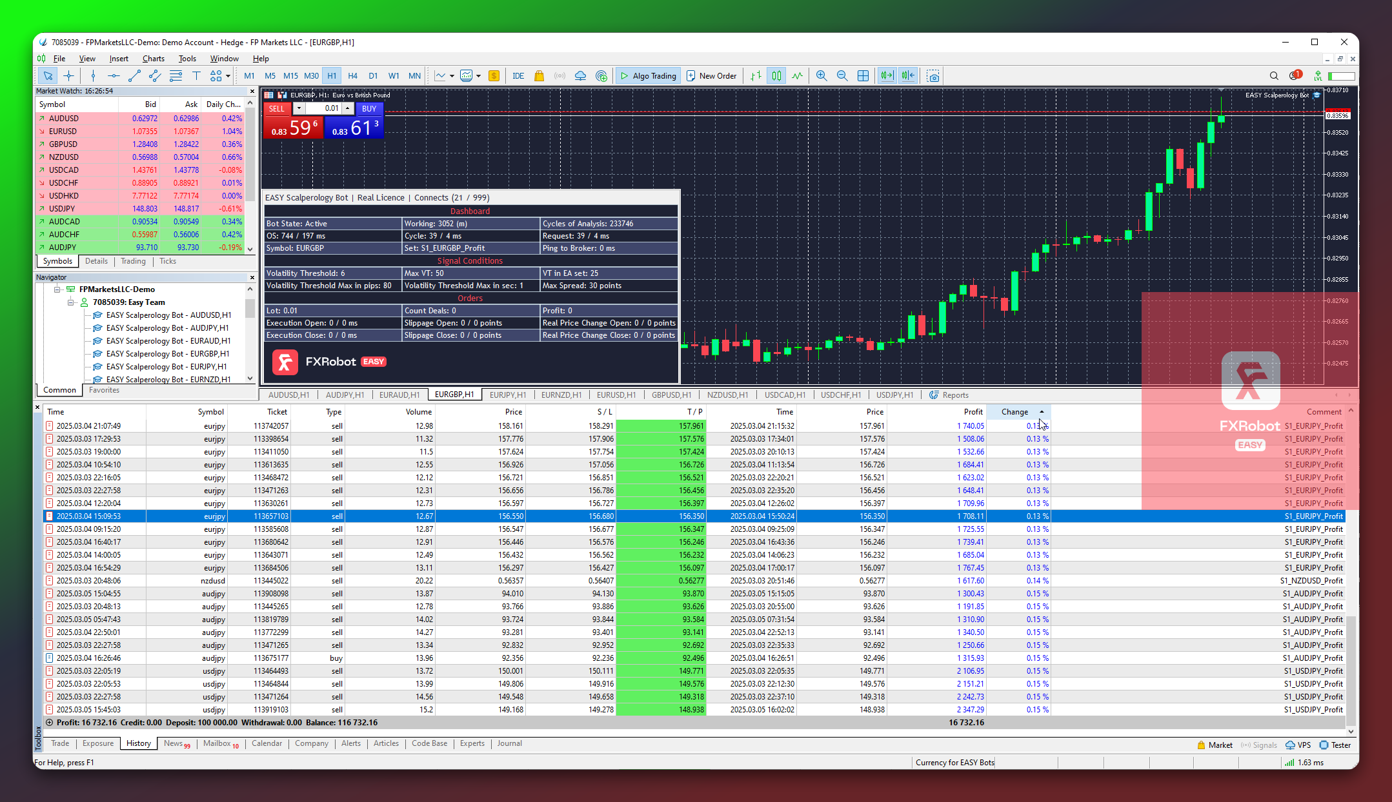Select the trendline drawing tool
The width and height of the screenshot is (1392, 802).
[x=134, y=76]
